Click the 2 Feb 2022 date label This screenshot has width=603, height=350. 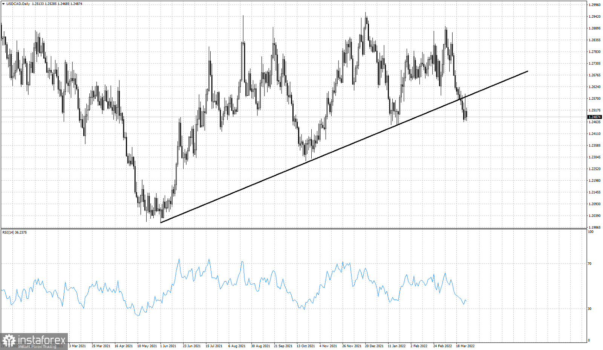[x=419, y=346]
